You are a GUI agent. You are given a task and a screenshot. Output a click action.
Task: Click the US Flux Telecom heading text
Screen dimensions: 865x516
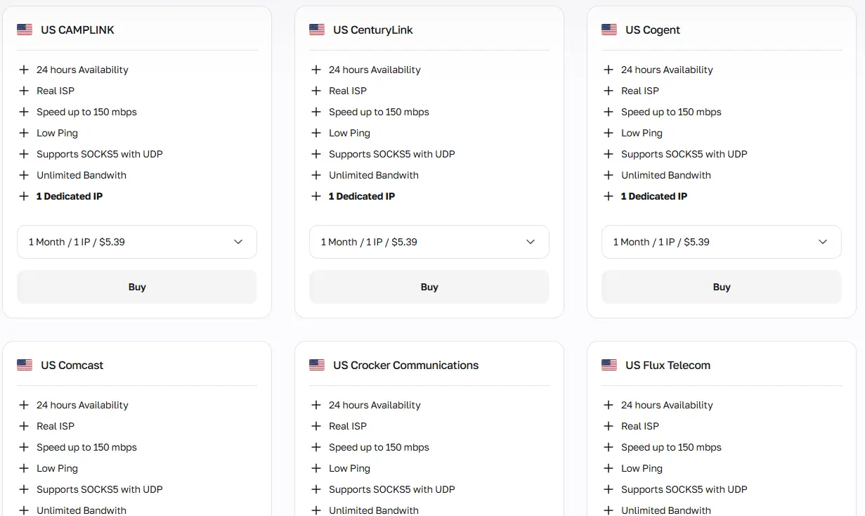coord(668,365)
